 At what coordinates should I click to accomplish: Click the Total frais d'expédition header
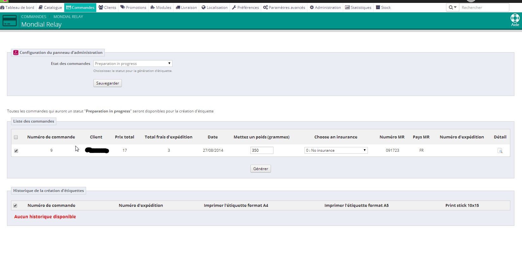[168, 137]
